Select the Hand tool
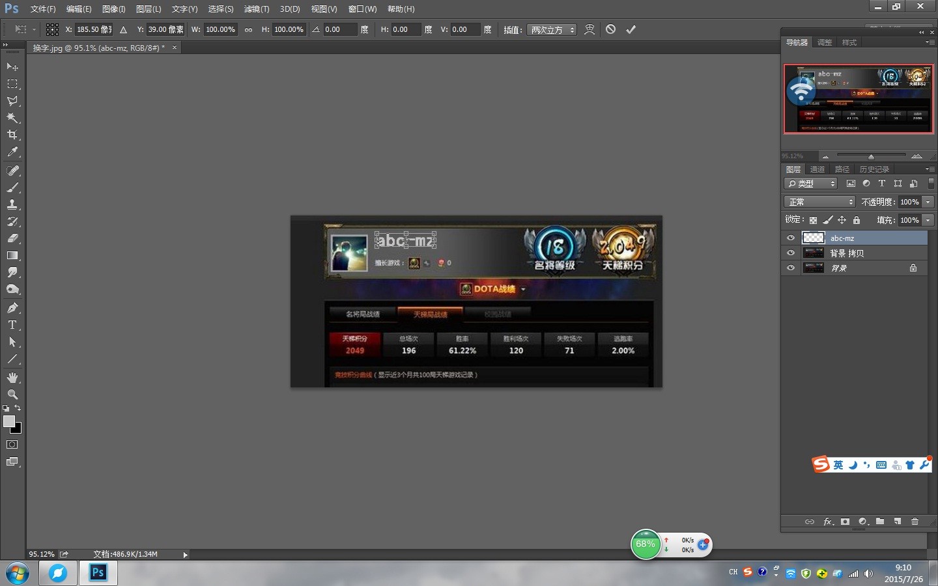 point(12,378)
